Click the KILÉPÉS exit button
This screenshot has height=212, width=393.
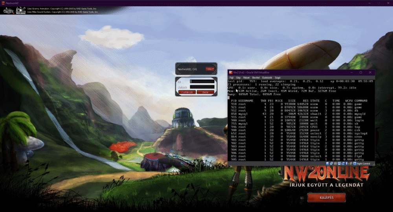[326, 197]
